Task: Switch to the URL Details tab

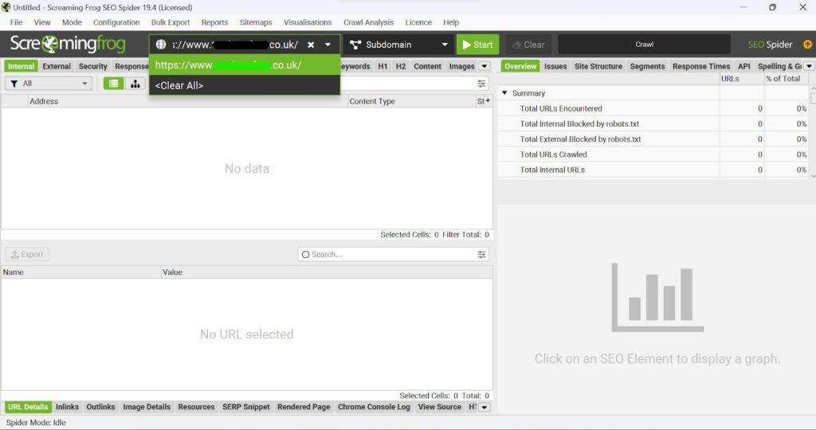Action: point(28,407)
